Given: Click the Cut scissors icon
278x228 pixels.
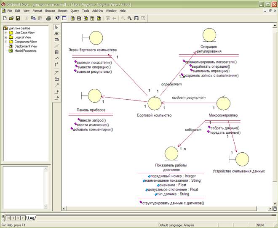Looking at the screenshot, I should tap(27, 18).
